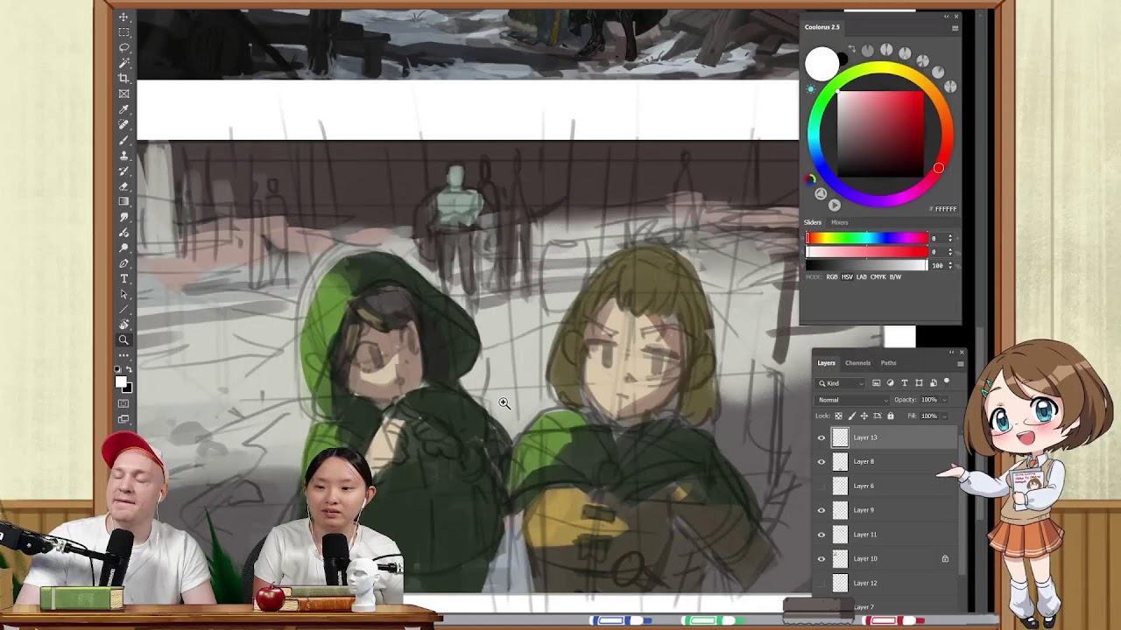Viewport: 1121px width, 630px height.
Task: Switch to the Channels tab
Action: click(x=857, y=363)
